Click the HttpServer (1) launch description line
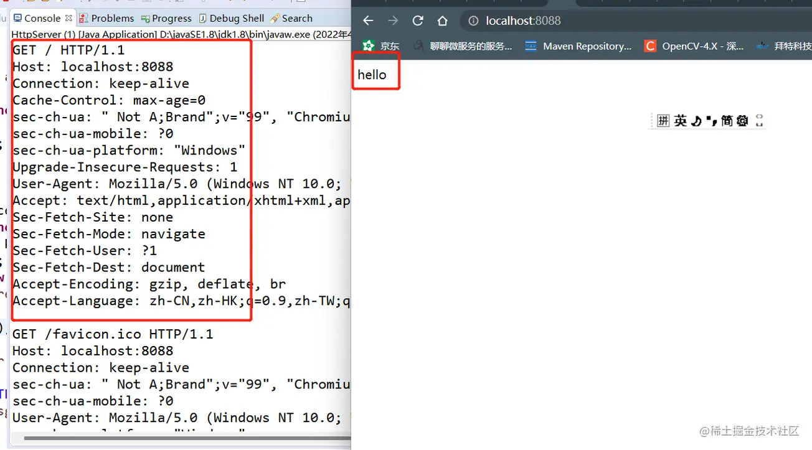This screenshot has width=812, height=450. point(181,34)
